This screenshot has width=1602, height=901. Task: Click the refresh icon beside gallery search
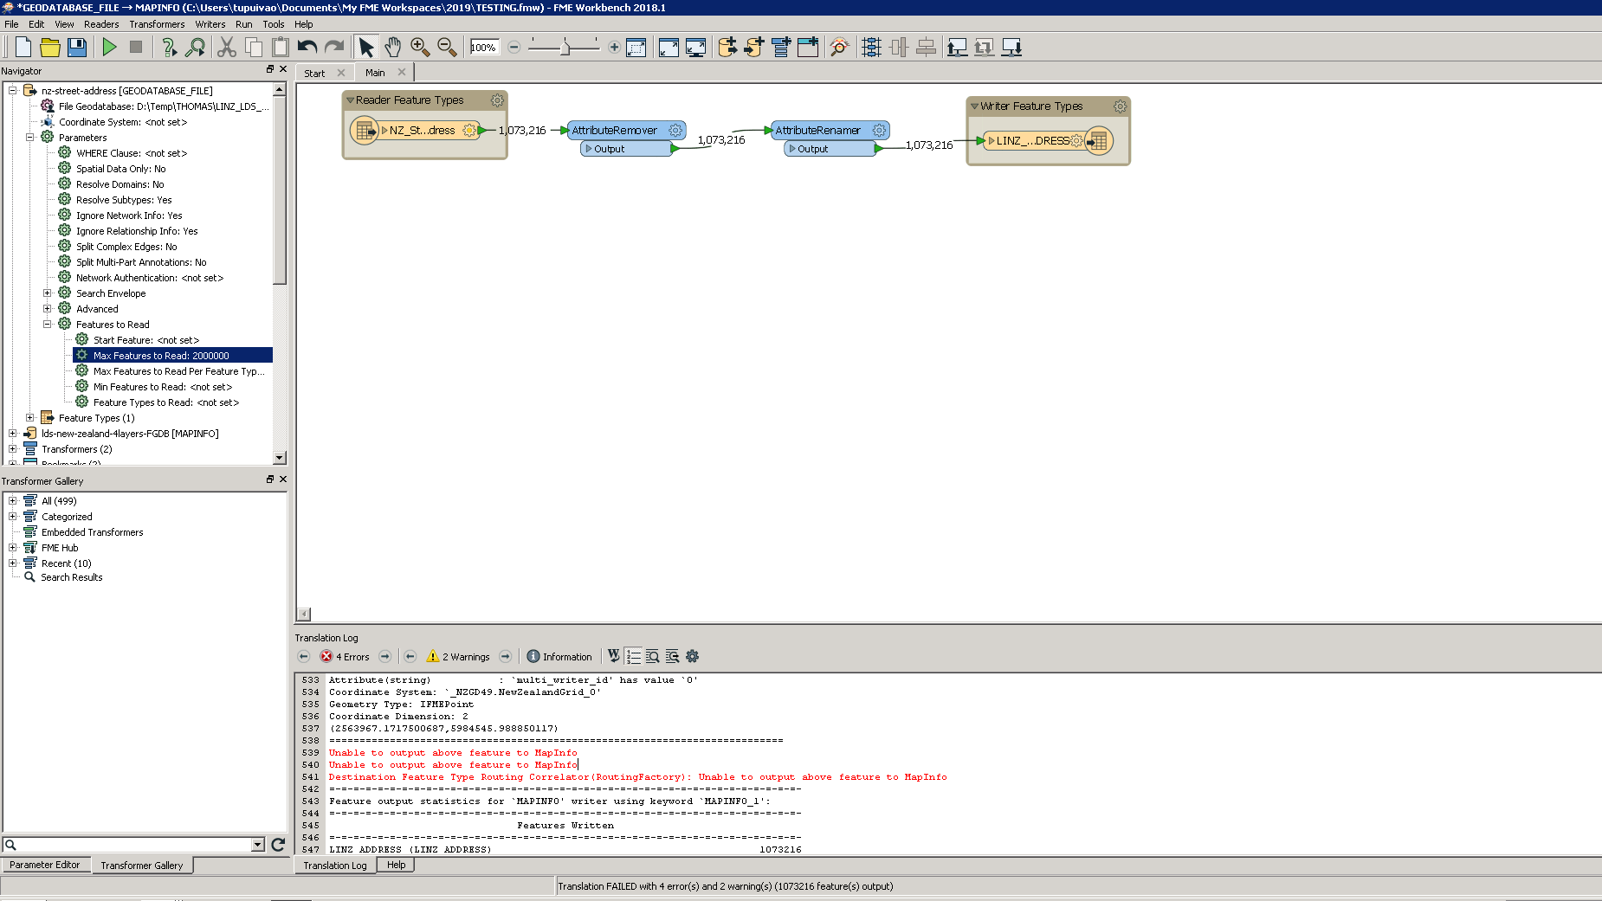(x=278, y=845)
